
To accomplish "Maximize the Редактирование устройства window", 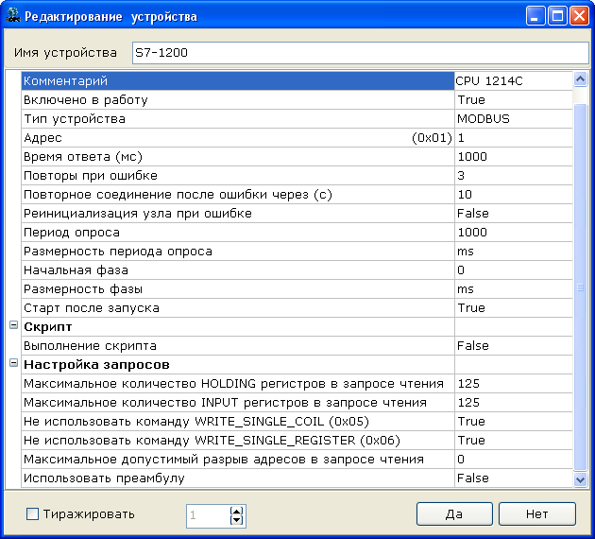I will click(x=557, y=16).
